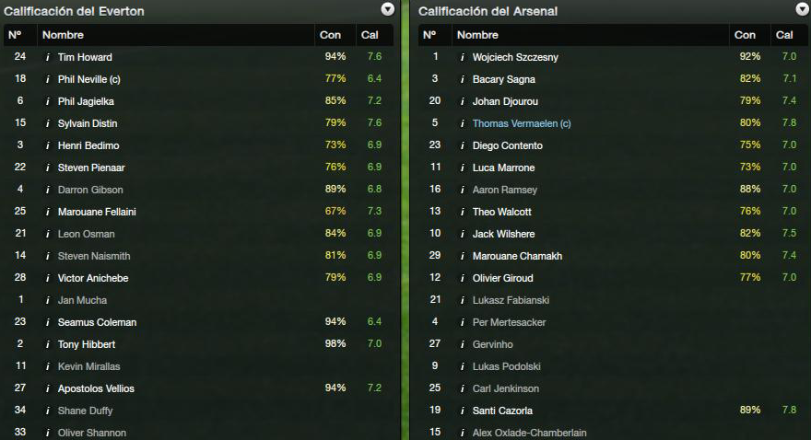Open Thomas Vermaelen player profile link
811x440 pixels.
(522, 123)
